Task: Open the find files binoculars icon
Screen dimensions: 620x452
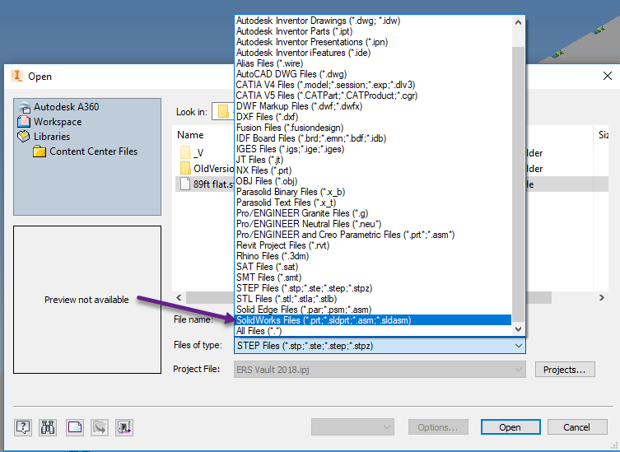Action: [x=48, y=427]
